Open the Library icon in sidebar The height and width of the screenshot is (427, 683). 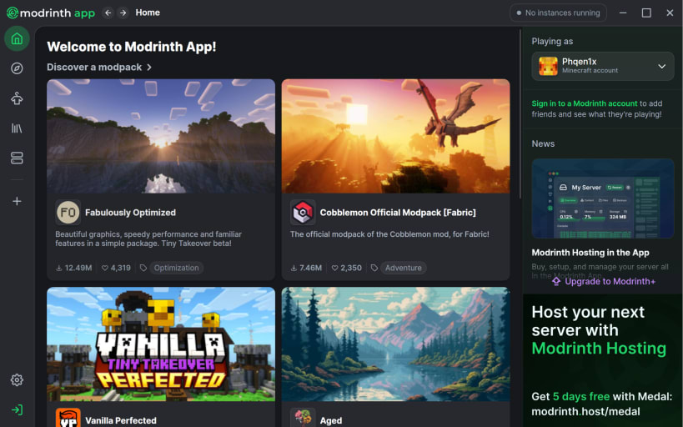[17, 128]
